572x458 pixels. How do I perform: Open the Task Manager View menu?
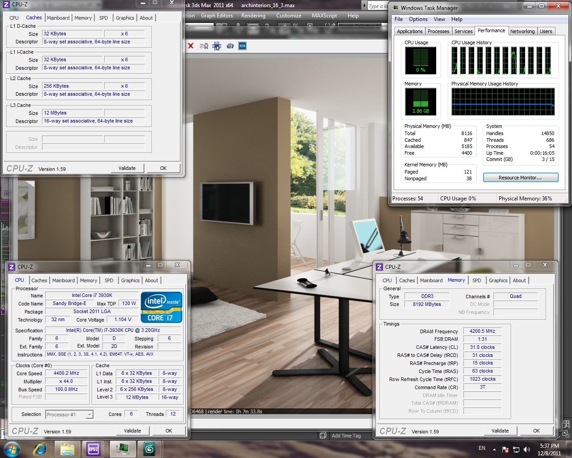pyautogui.click(x=439, y=19)
